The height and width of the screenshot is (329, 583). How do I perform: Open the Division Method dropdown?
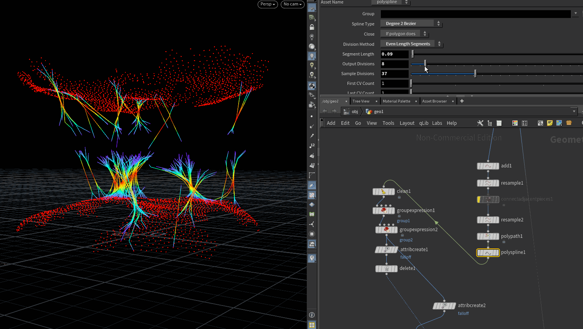pyautogui.click(x=411, y=44)
